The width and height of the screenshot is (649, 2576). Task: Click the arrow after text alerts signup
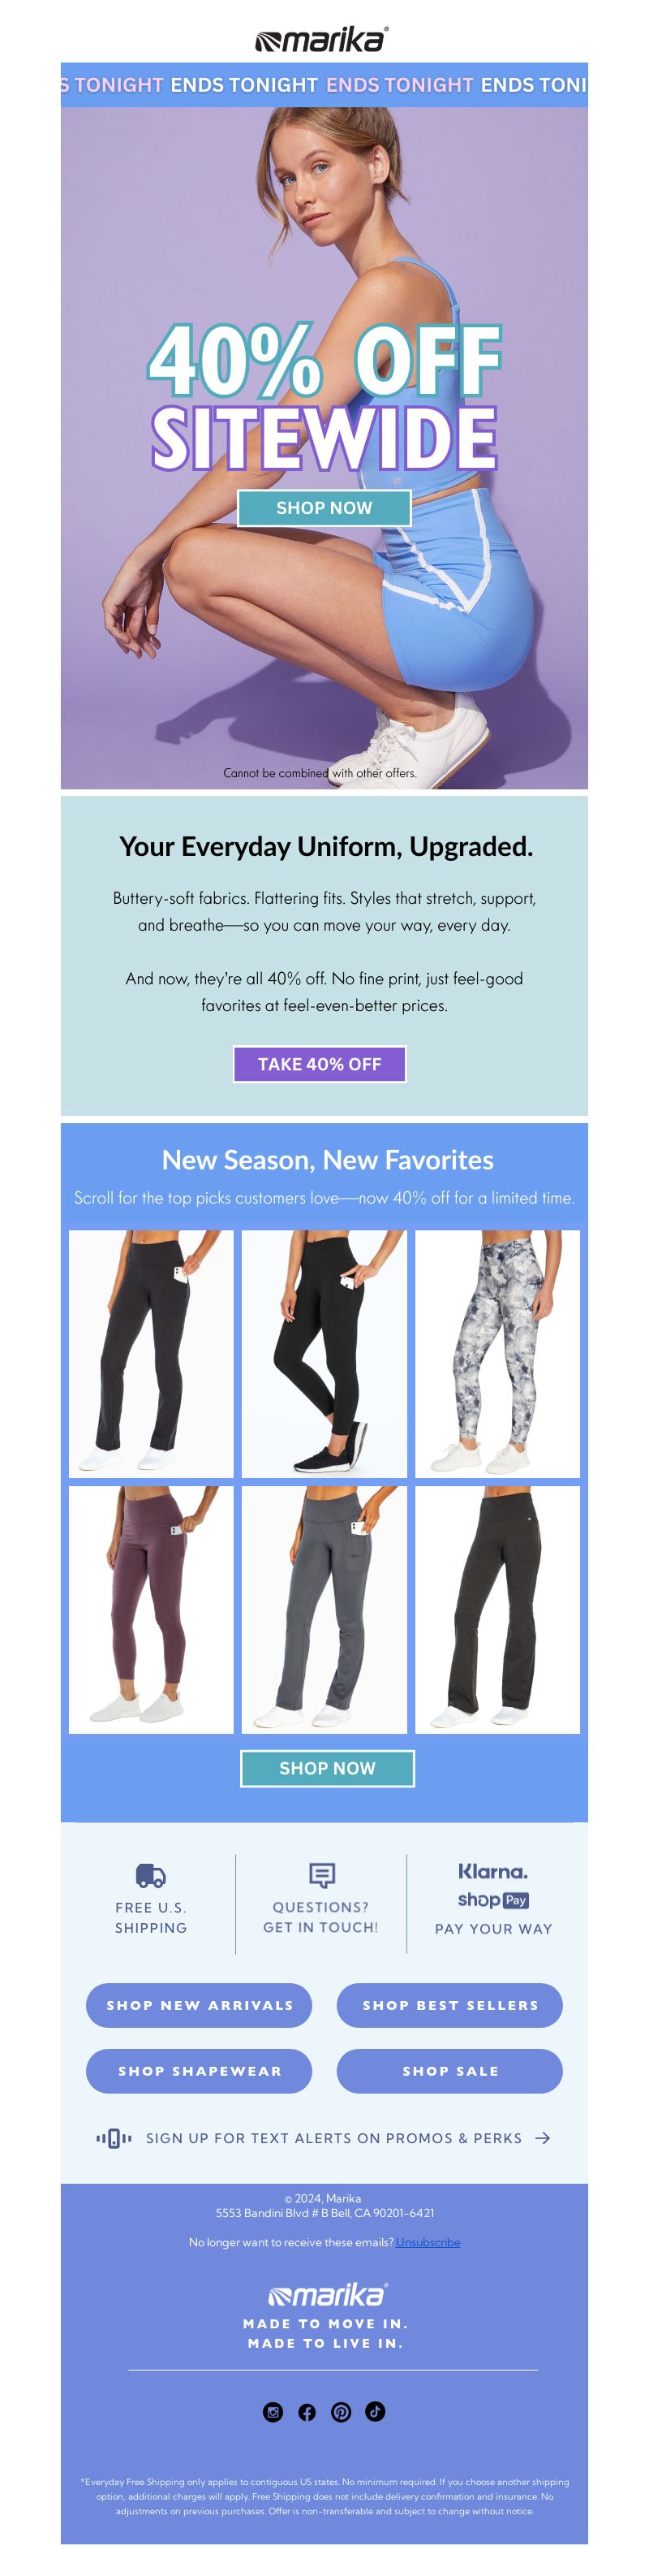pos(542,2138)
